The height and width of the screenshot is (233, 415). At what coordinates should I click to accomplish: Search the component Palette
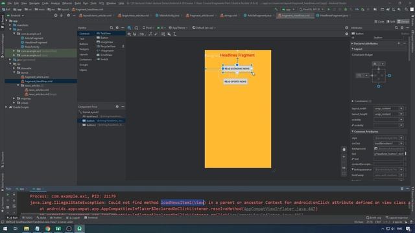coord(112,27)
